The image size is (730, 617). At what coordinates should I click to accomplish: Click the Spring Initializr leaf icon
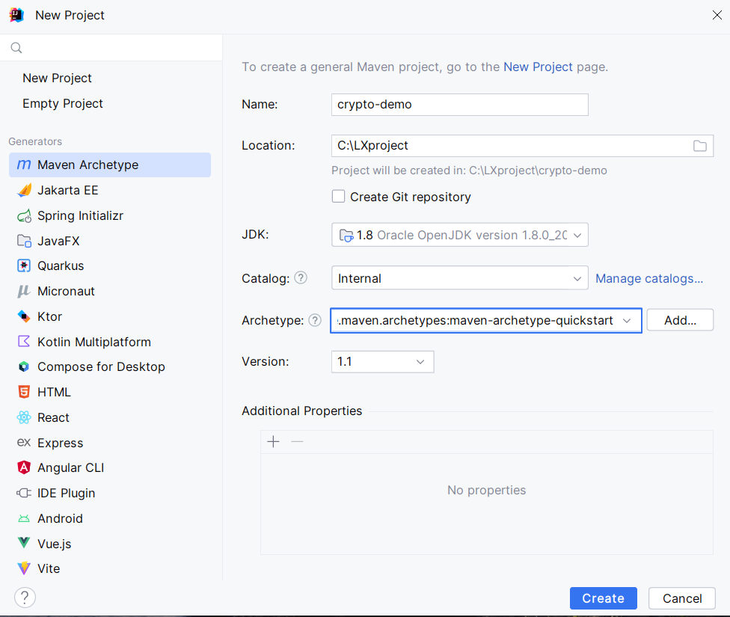click(24, 215)
